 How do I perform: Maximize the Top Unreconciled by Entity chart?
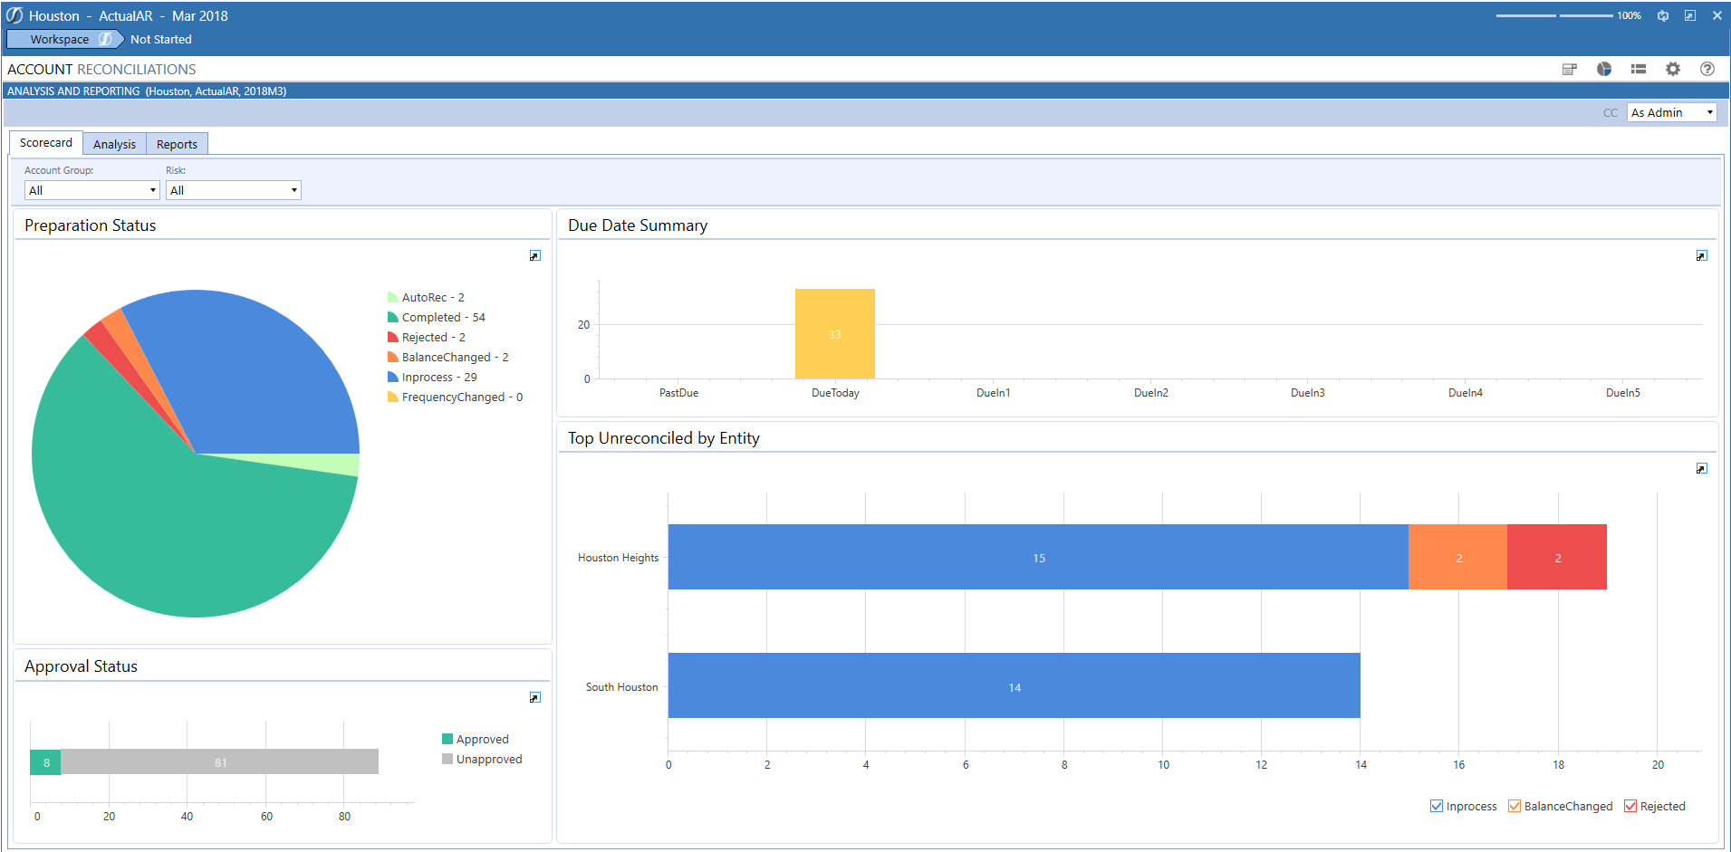click(x=1702, y=469)
